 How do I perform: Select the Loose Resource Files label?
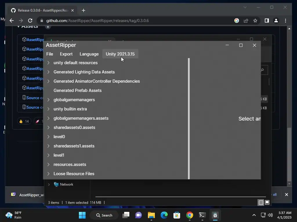pos(74,174)
